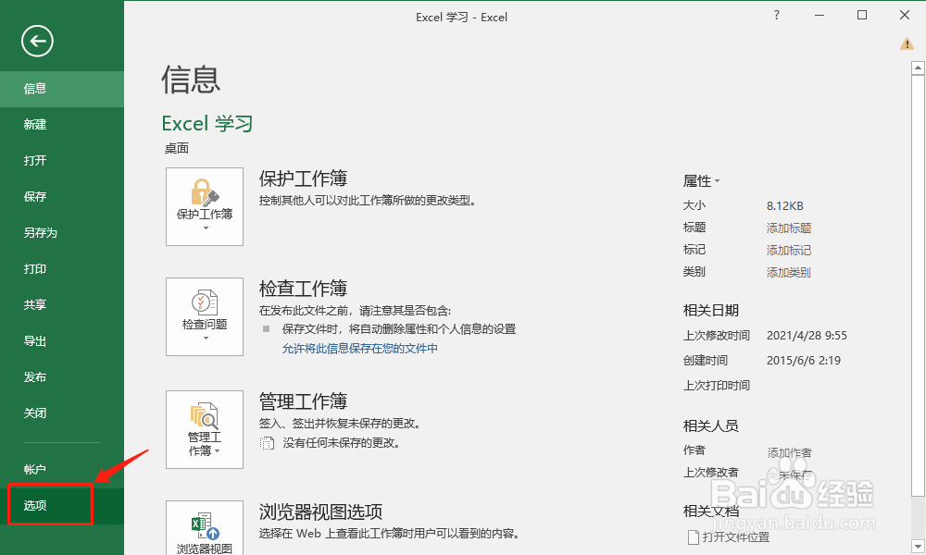This screenshot has height=555, width=926.
Task: Minimize the Excel window
Action: [x=820, y=16]
